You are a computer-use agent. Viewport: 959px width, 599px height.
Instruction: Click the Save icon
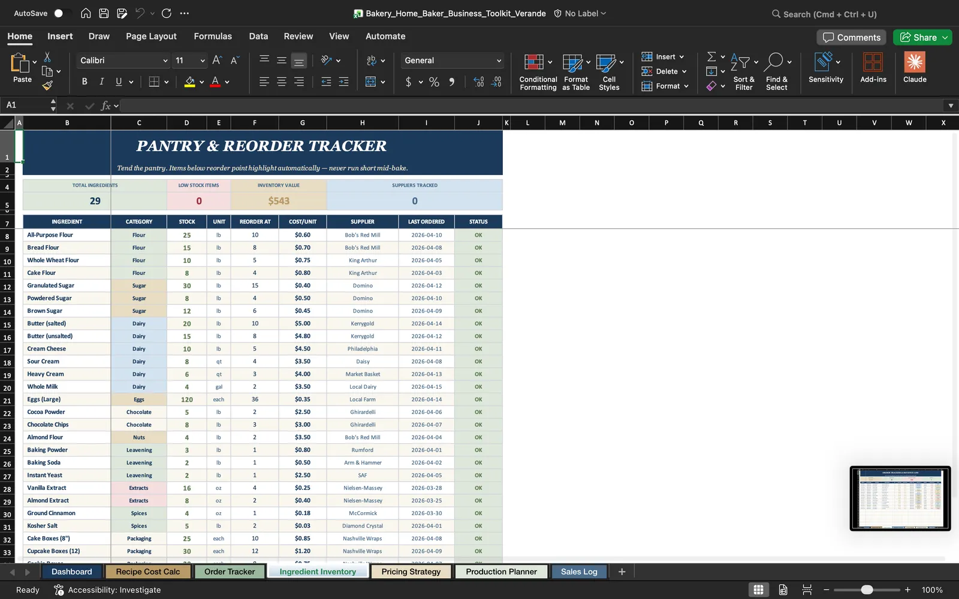coord(104,13)
